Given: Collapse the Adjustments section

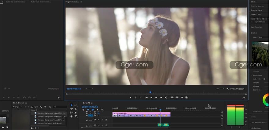Looking at the screenshot, I should [x=252, y=75].
